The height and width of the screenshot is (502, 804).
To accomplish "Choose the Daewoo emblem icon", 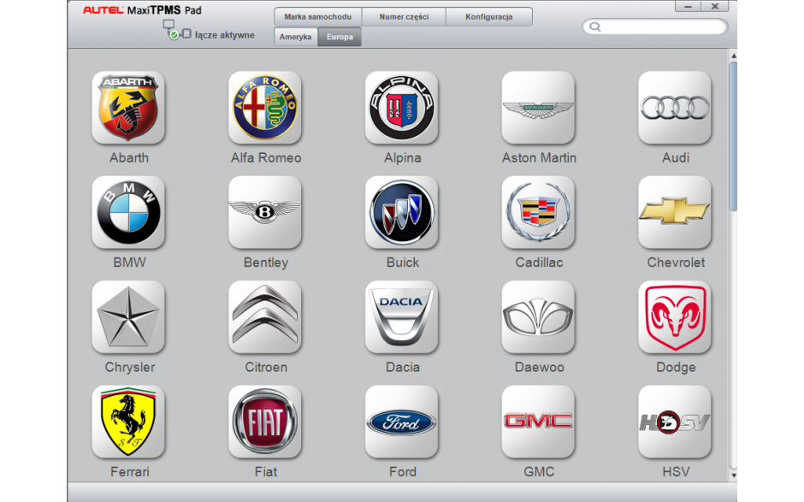I will click(x=538, y=317).
